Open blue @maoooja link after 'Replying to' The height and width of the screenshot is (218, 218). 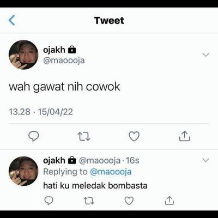click(x=111, y=172)
